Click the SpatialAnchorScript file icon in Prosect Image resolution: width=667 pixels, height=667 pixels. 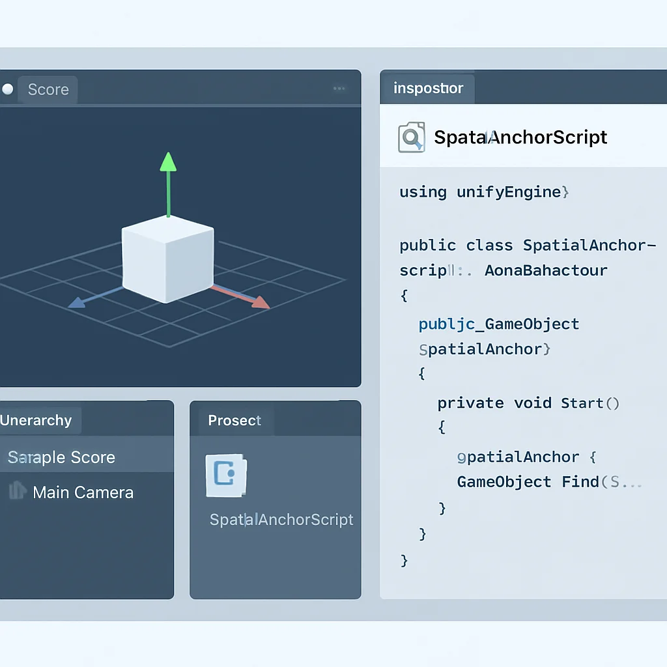(x=226, y=475)
